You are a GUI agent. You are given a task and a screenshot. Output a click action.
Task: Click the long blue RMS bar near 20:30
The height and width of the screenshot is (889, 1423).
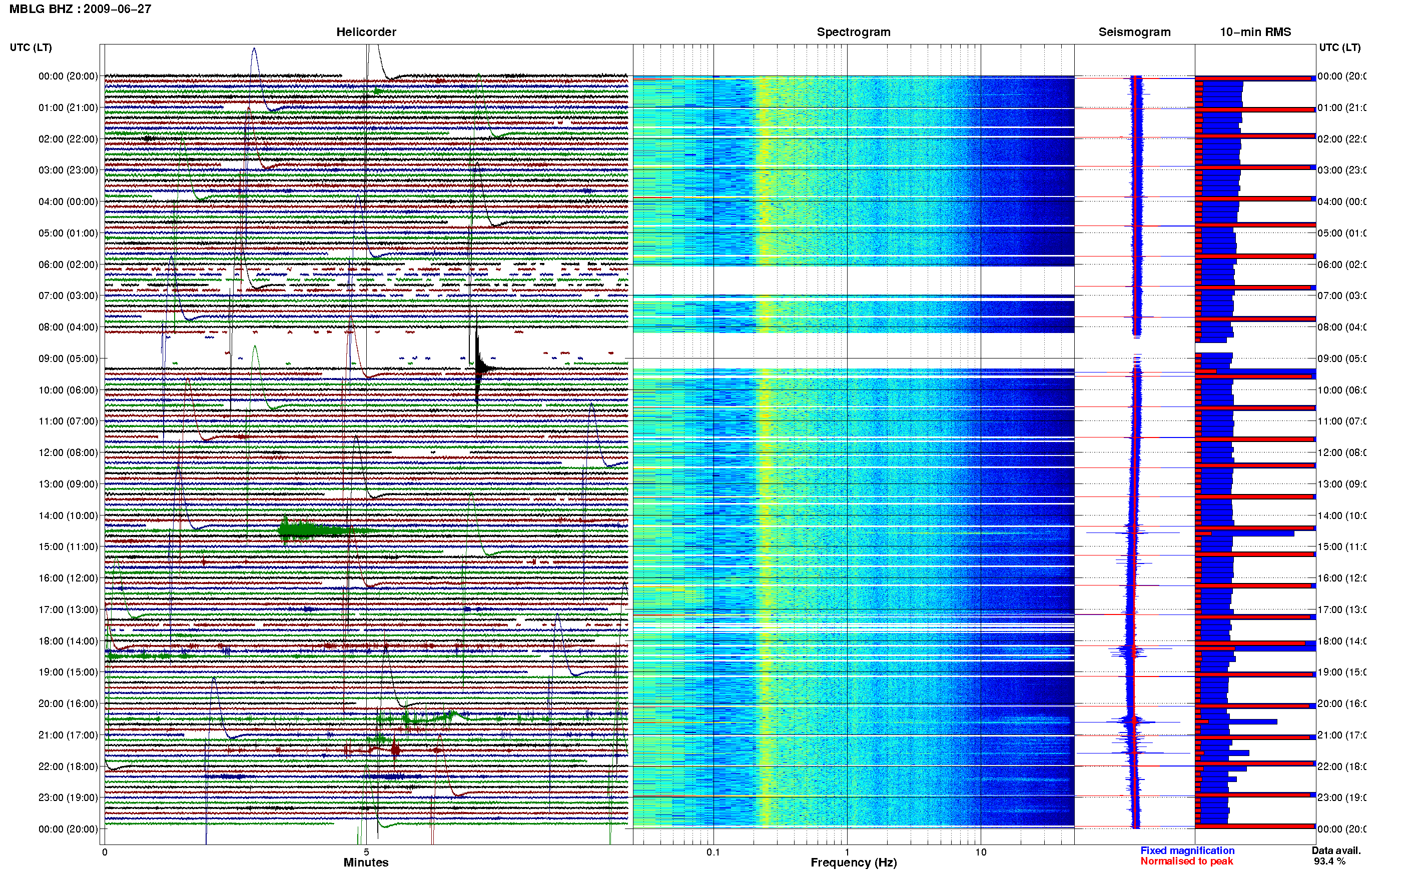click(1236, 721)
